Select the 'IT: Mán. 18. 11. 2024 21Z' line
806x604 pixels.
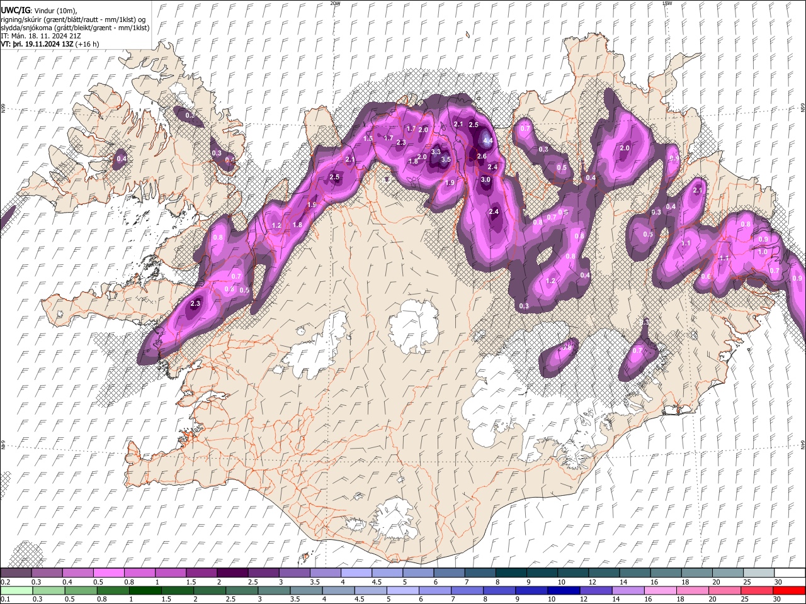(40, 36)
